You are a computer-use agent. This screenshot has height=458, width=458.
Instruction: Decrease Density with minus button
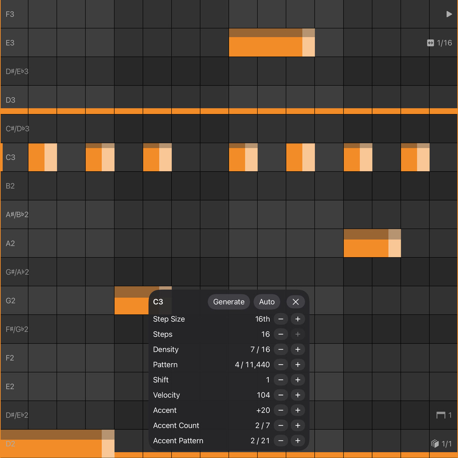coord(281,350)
